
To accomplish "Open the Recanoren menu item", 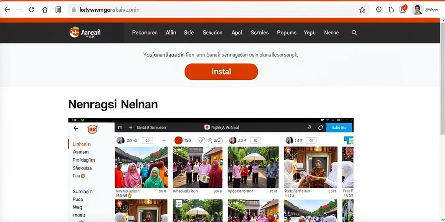I will point(145,33).
